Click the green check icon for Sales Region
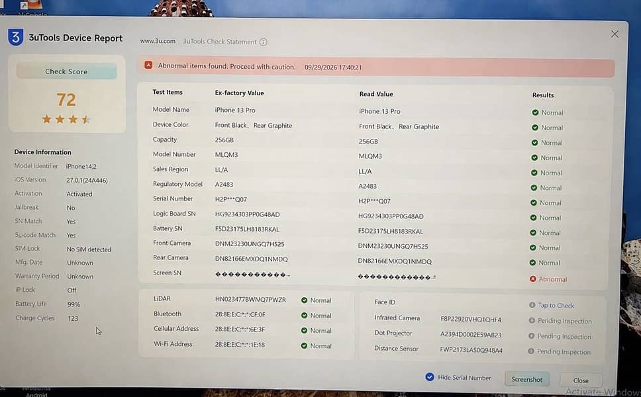This screenshot has height=397, width=641. point(534,173)
